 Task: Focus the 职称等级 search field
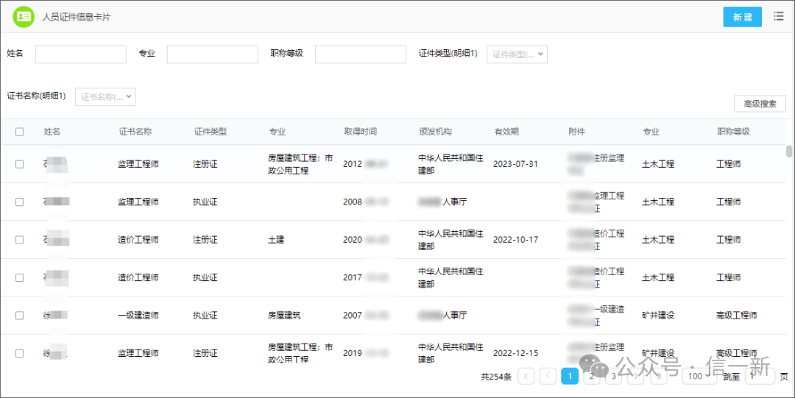tap(361, 54)
